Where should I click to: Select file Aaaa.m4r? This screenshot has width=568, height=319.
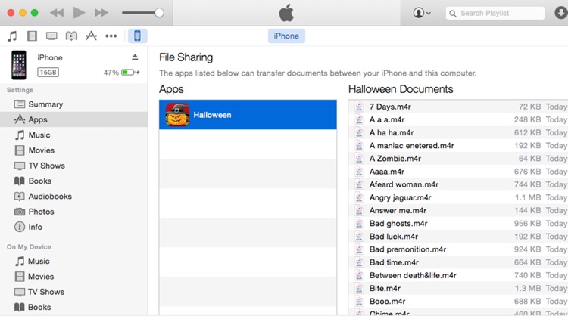[x=458, y=172]
